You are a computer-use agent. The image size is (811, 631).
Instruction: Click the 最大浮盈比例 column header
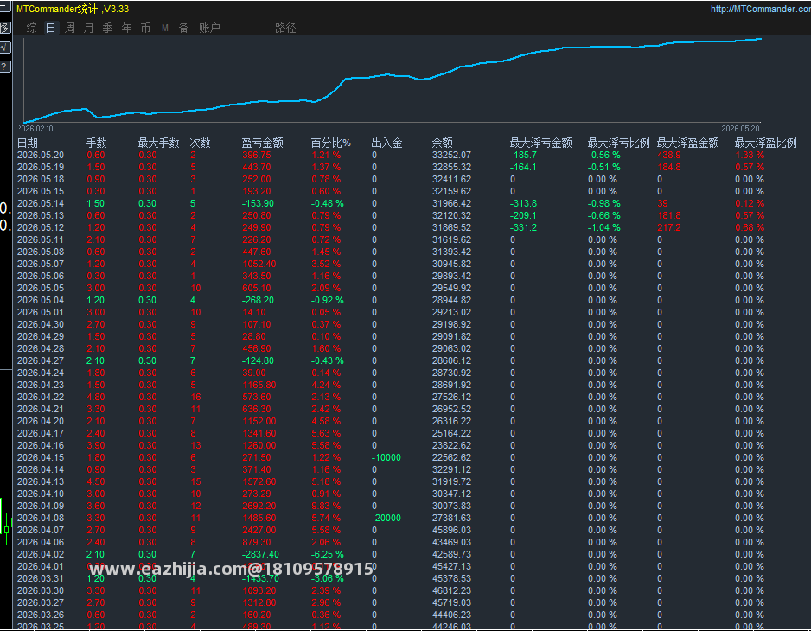[765, 143]
